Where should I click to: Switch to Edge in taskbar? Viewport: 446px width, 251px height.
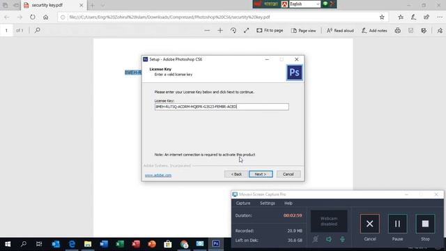tap(72, 244)
